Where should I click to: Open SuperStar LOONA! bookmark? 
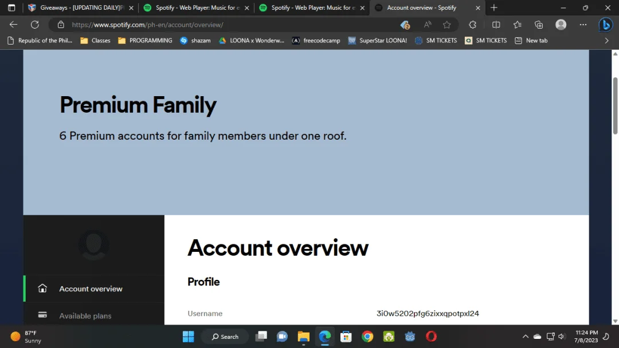pyautogui.click(x=377, y=41)
